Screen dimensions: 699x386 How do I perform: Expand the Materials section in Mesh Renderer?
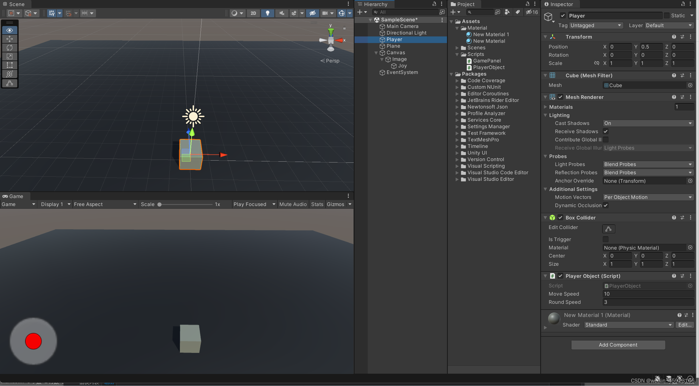546,107
